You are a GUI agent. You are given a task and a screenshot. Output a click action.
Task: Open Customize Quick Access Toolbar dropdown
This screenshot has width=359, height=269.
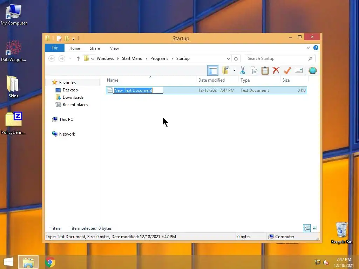[73, 39]
